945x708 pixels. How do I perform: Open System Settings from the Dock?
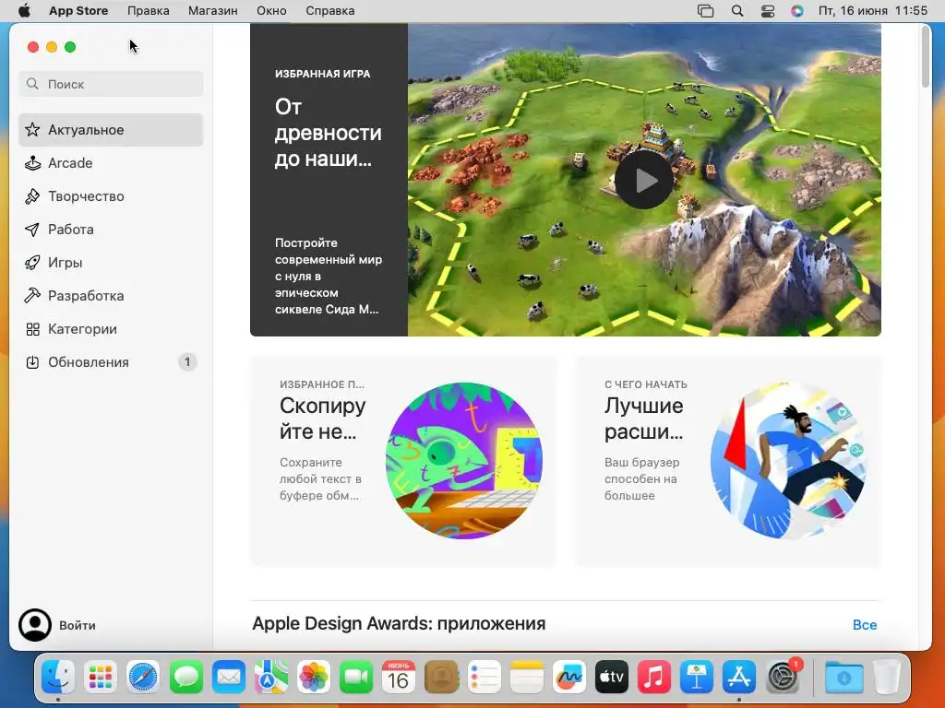783,678
